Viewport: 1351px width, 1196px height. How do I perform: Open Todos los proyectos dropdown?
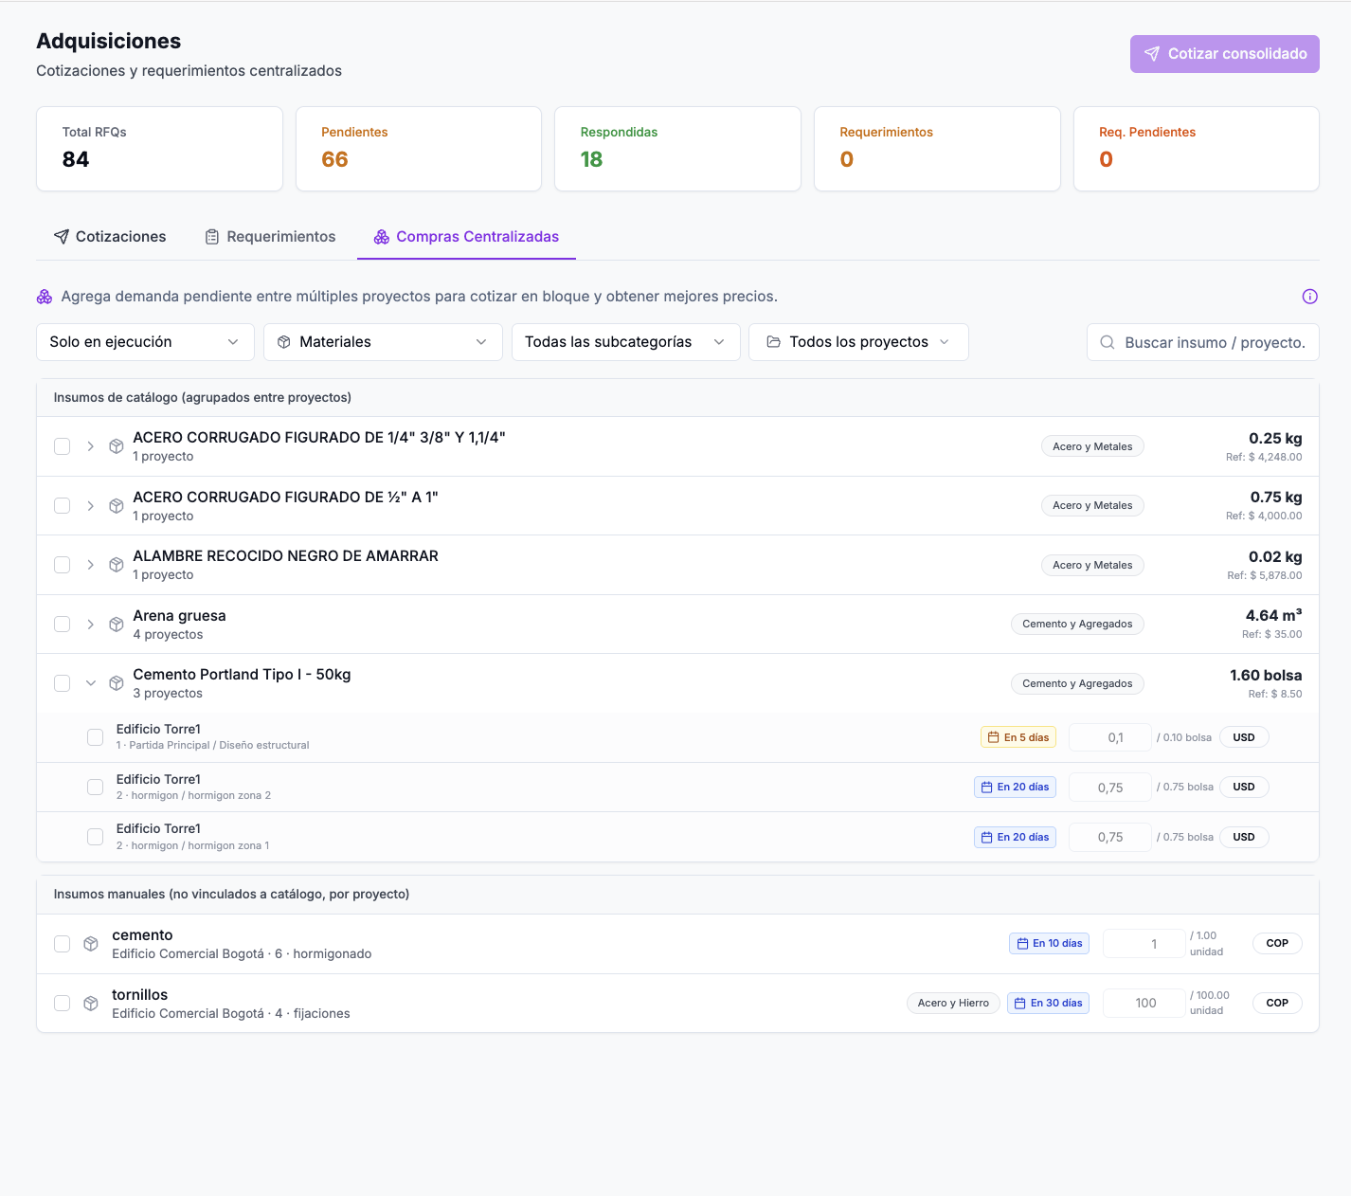tap(858, 342)
